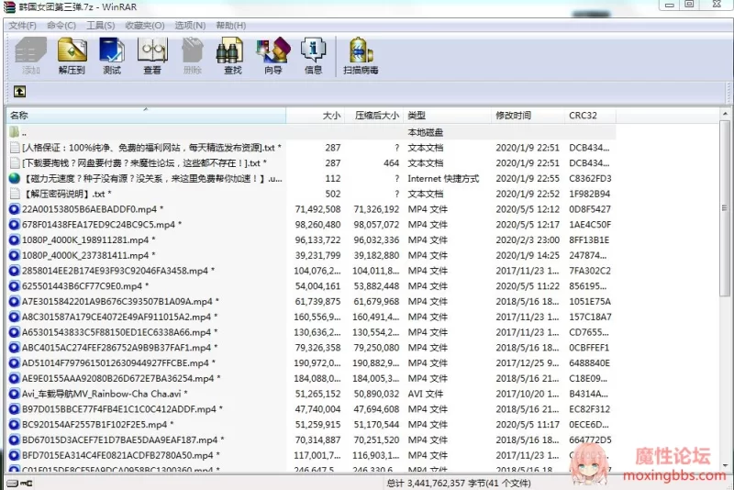Click the scrollbar down arrow
The width and height of the screenshot is (734, 490).
click(x=725, y=465)
